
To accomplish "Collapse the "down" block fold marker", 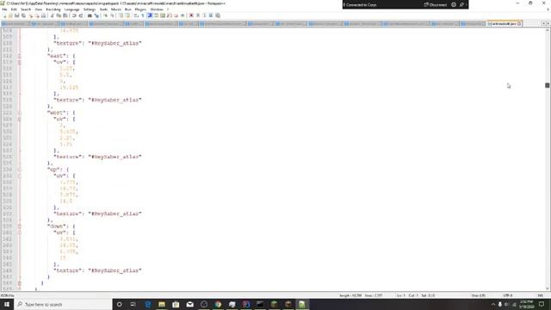I will [19, 226].
